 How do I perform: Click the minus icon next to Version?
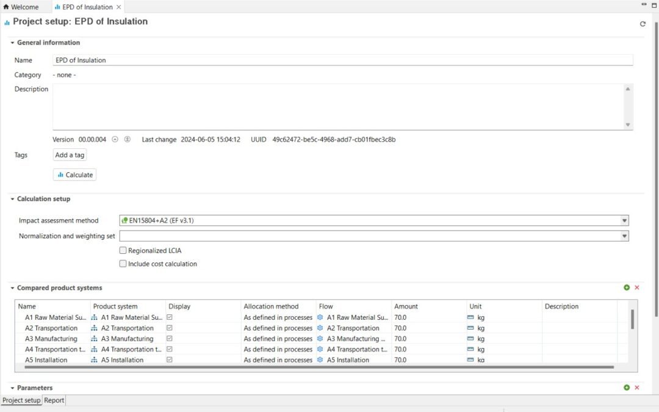tap(115, 139)
